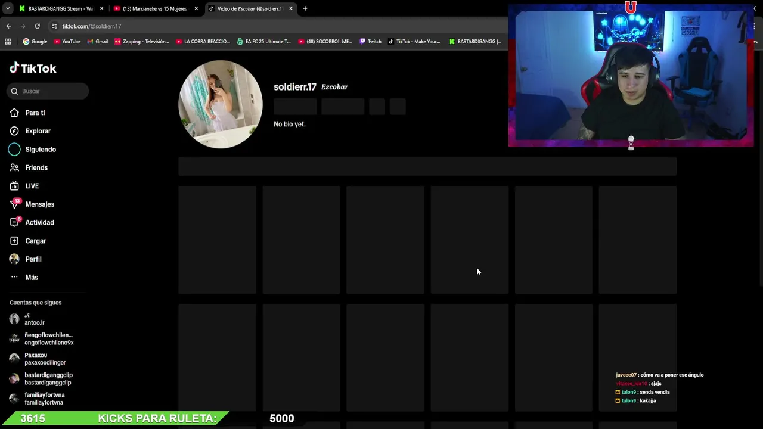Click the KICKS PARA RULETA counter label
This screenshot has height=429, width=763.
157,418
